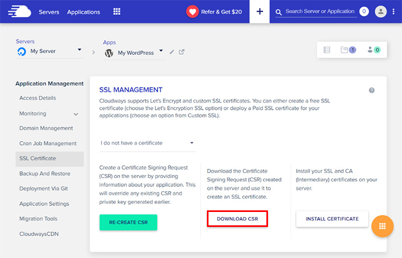Open the three-dot options menu
Screen dimensions: 402x258
tap(394, 11)
